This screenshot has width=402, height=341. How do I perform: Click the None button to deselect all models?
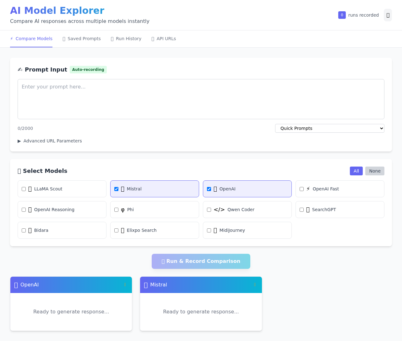pos(375,171)
